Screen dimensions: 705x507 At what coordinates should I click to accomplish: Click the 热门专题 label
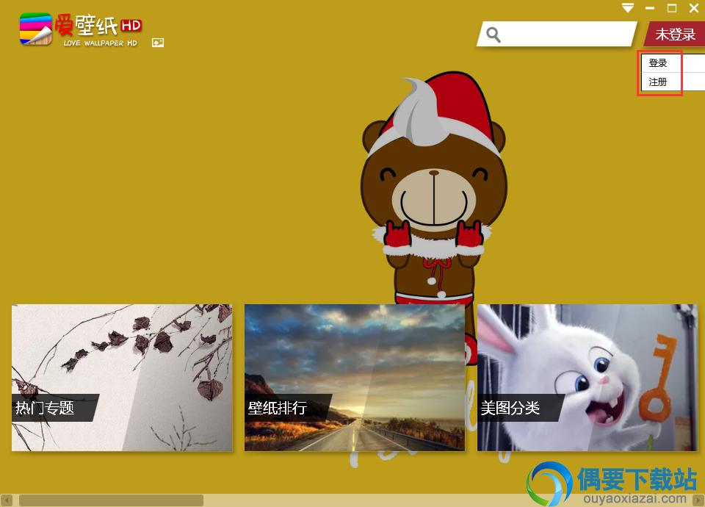pos(45,408)
